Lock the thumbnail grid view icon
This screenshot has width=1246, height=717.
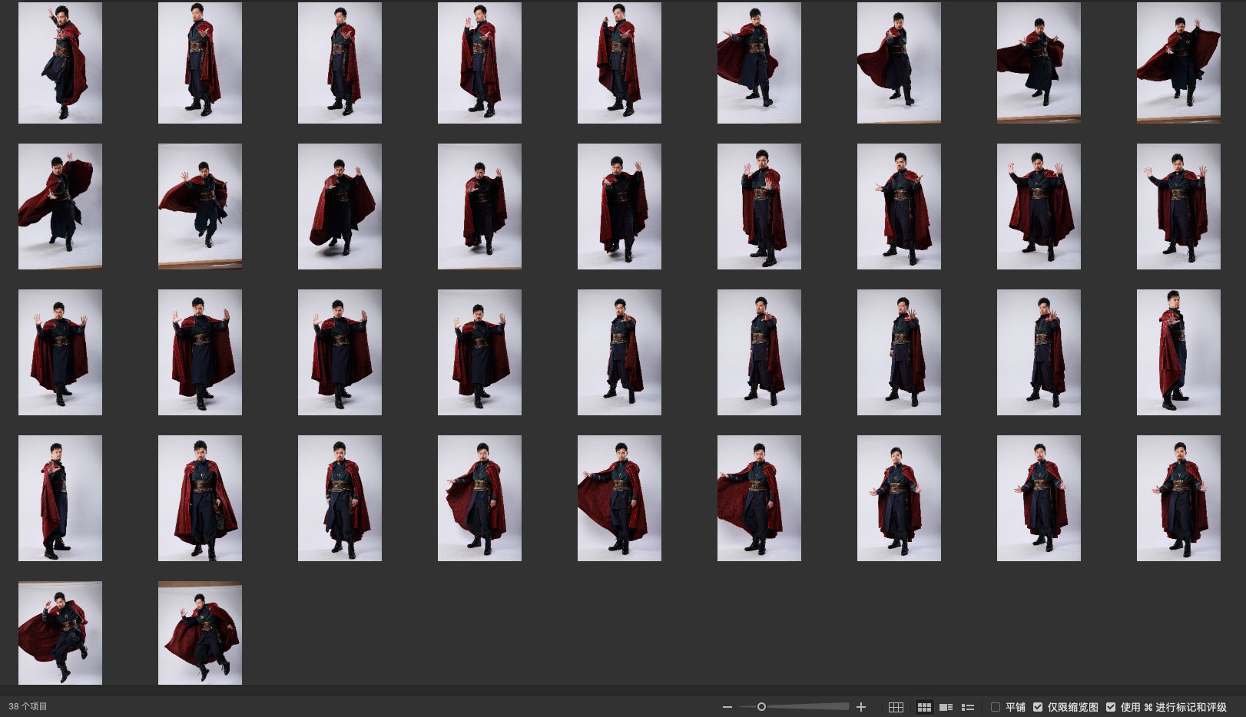(896, 707)
